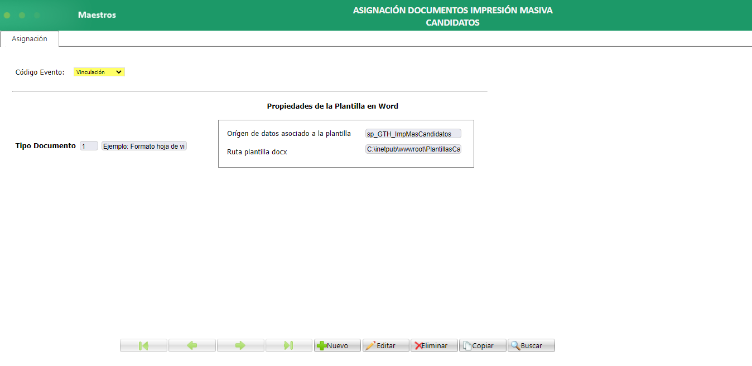Click the first-record navigation icon
This screenshot has height=366, width=752.
click(x=143, y=345)
